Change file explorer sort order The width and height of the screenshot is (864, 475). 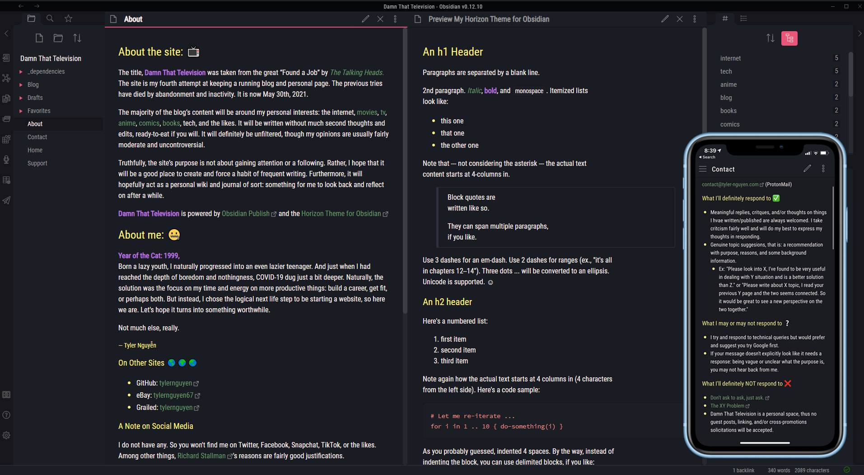pos(77,38)
